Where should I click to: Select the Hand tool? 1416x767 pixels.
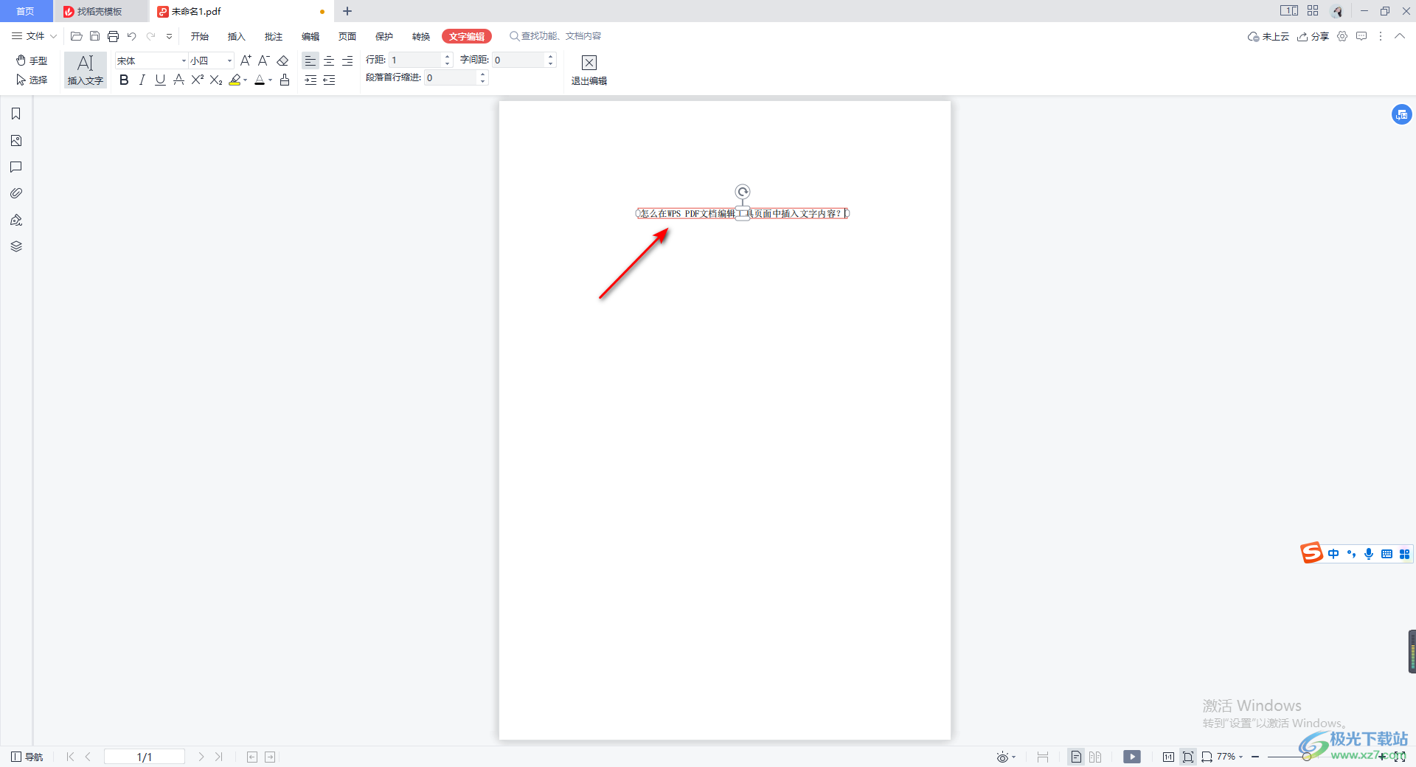click(32, 60)
